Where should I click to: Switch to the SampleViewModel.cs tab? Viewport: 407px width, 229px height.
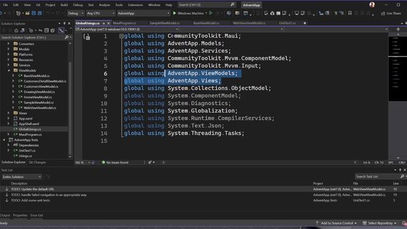(164, 23)
